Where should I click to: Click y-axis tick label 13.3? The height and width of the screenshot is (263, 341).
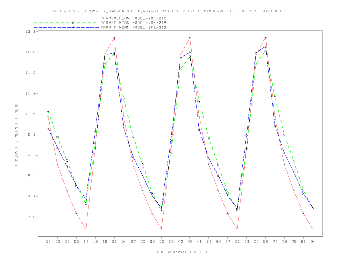[x=31, y=31]
